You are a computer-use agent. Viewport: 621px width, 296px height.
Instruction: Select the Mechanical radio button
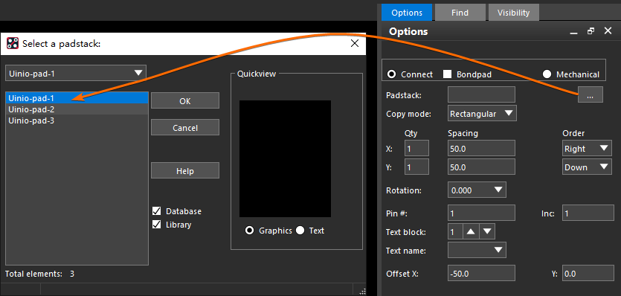tap(547, 74)
